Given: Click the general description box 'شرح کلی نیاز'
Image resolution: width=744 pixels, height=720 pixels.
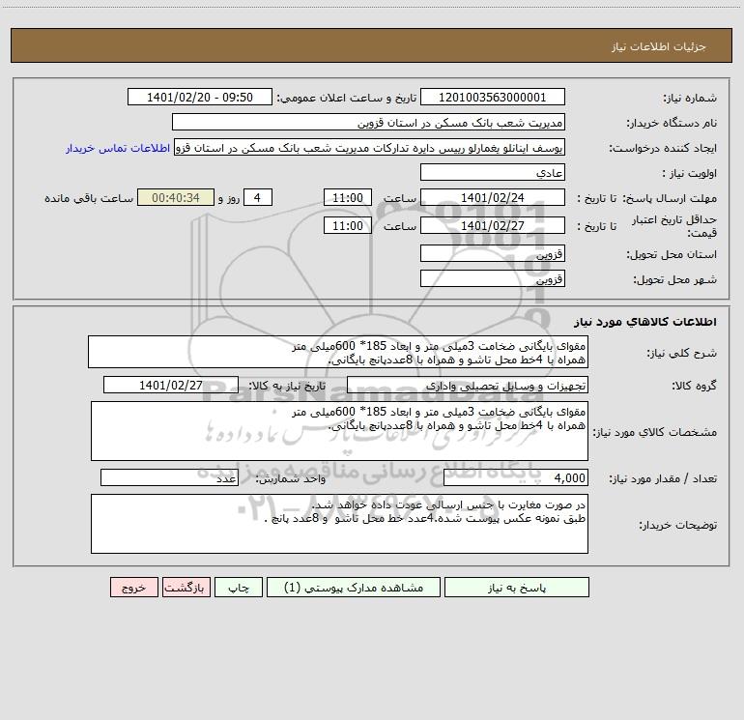Looking at the screenshot, I should pyautogui.click(x=338, y=352).
